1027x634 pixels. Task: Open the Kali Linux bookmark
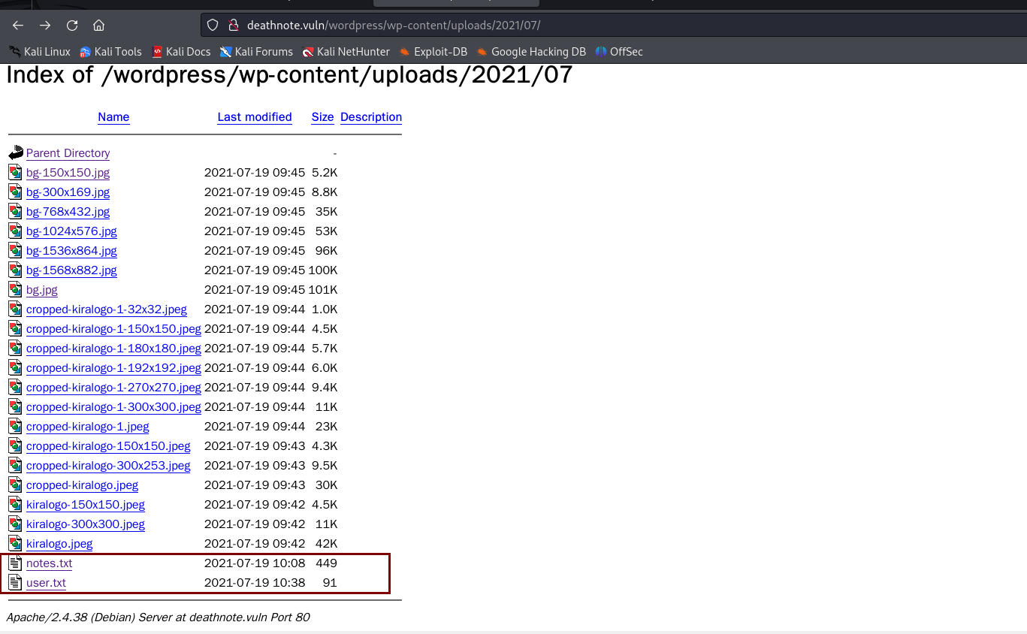[x=40, y=52]
